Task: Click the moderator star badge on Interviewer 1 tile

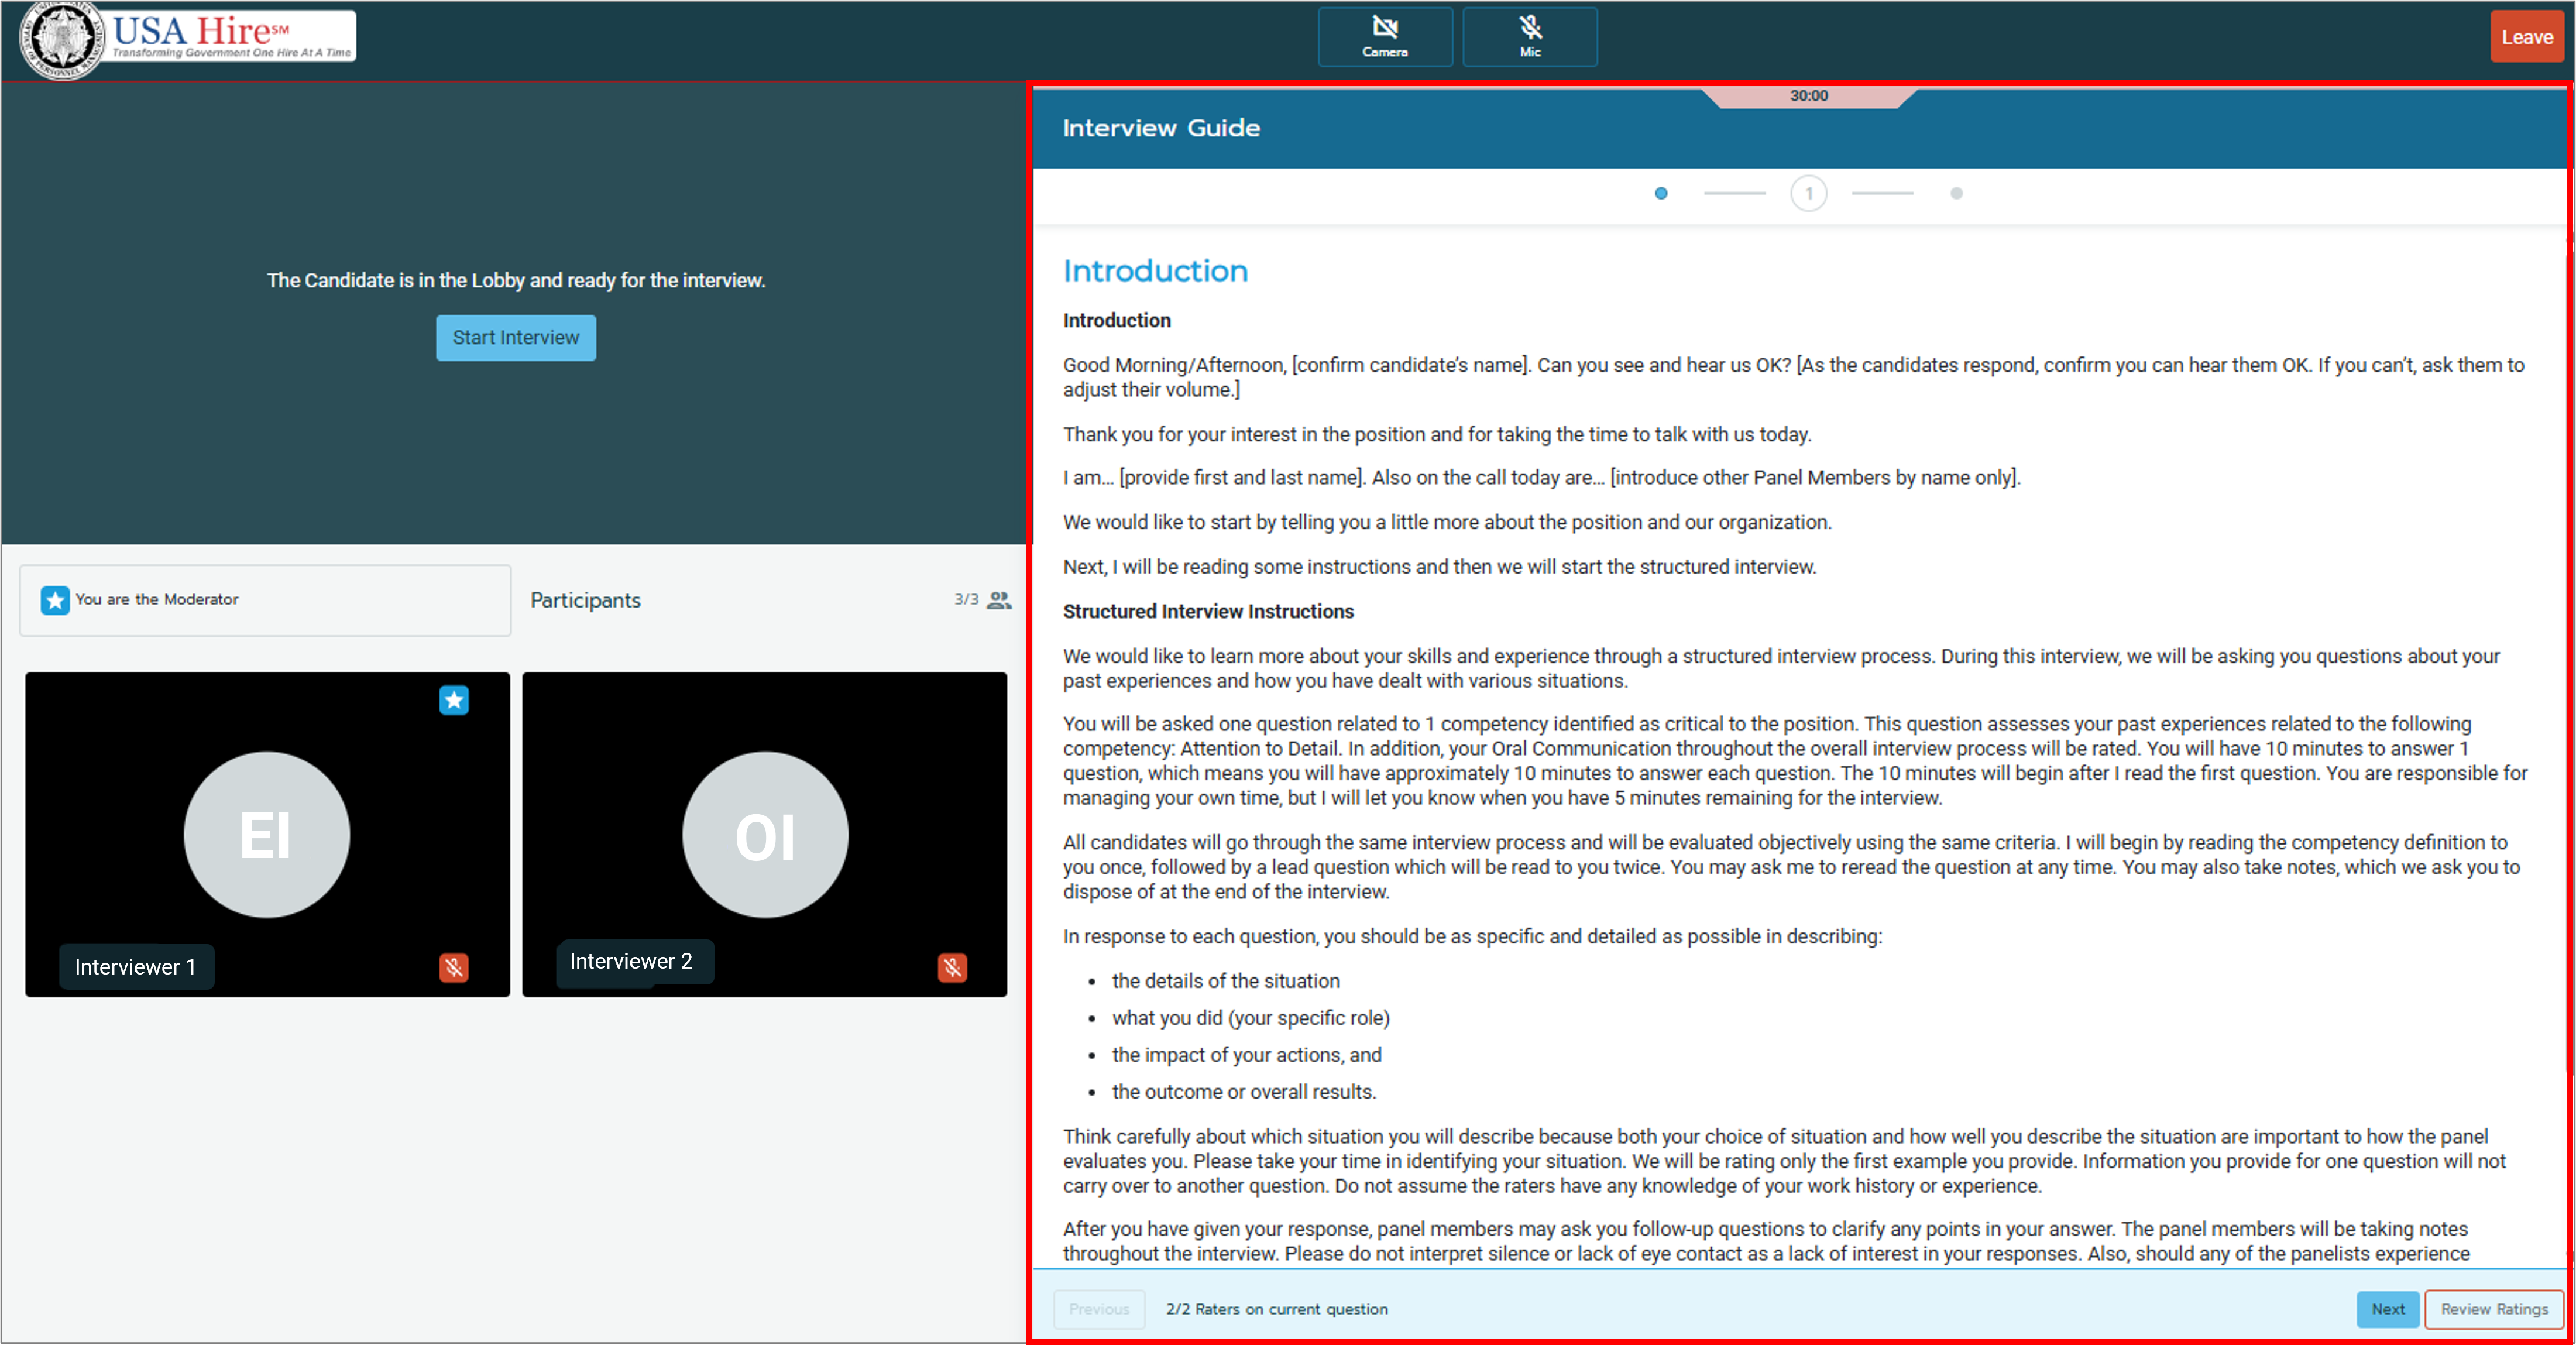Action: 454,700
